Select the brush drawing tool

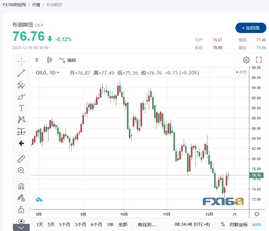(21, 96)
